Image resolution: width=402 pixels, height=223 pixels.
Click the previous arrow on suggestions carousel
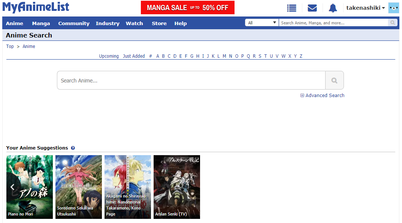coord(12,187)
